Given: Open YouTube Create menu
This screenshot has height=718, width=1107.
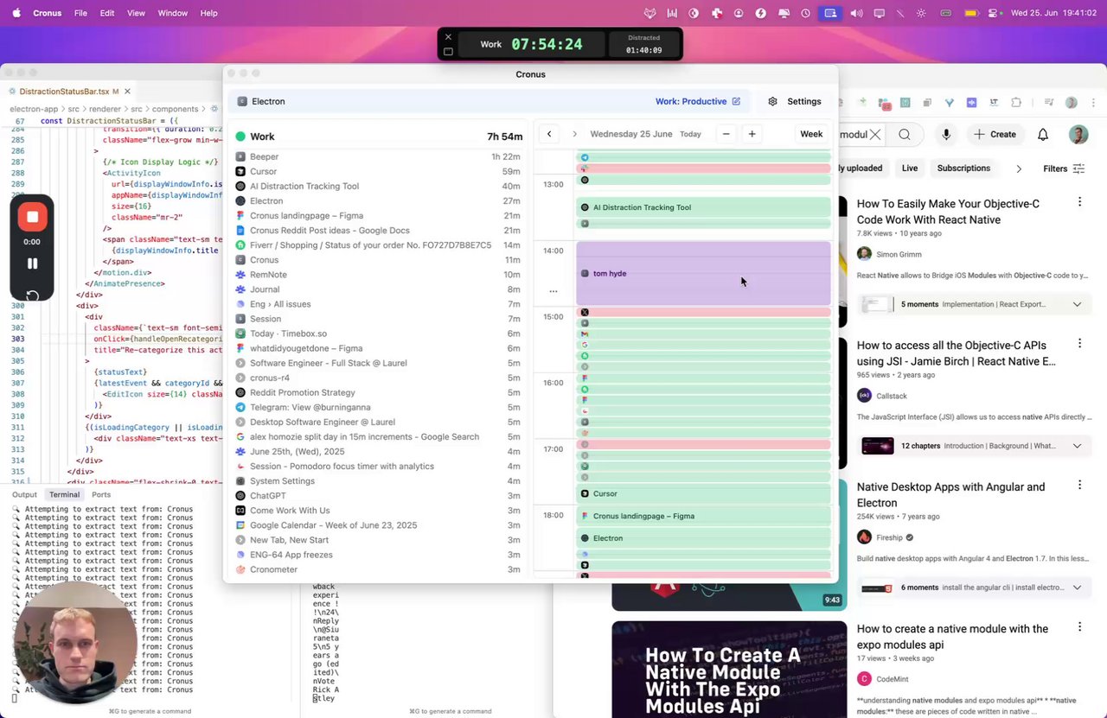Looking at the screenshot, I should (x=995, y=134).
